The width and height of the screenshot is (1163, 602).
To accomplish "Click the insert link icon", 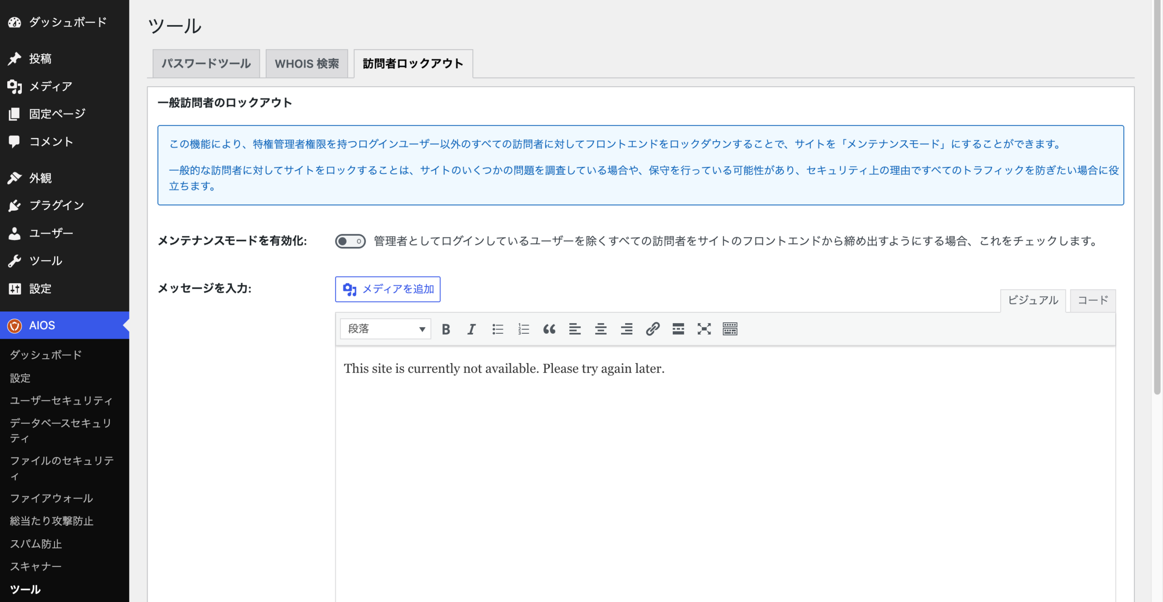I will tap(652, 329).
